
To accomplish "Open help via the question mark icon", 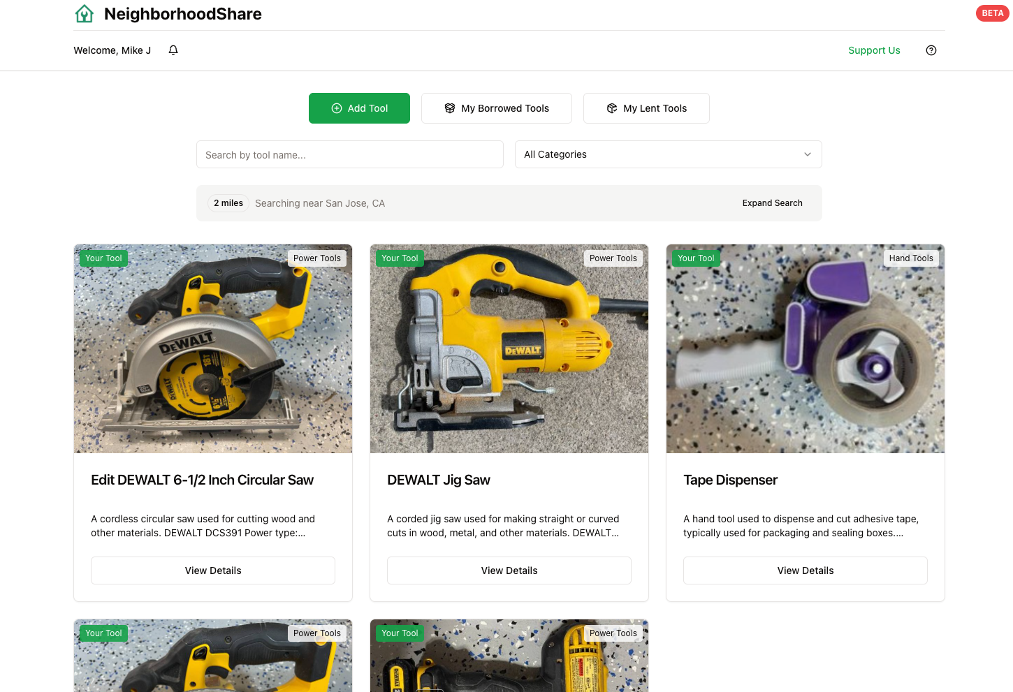I will tap(931, 50).
